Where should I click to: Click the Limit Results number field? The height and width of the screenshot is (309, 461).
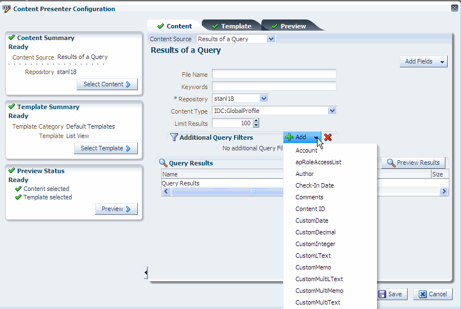point(232,123)
